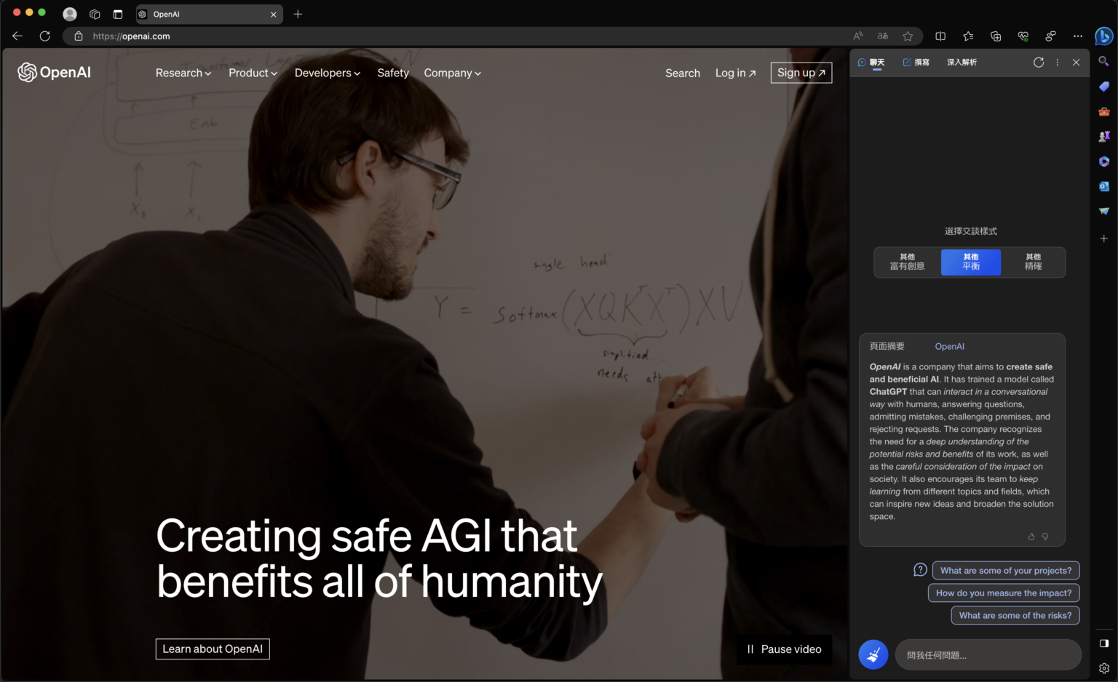Expand the Product dropdown menu
Image resolution: width=1118 pixels, height=682 pixels.
[253, 73]
